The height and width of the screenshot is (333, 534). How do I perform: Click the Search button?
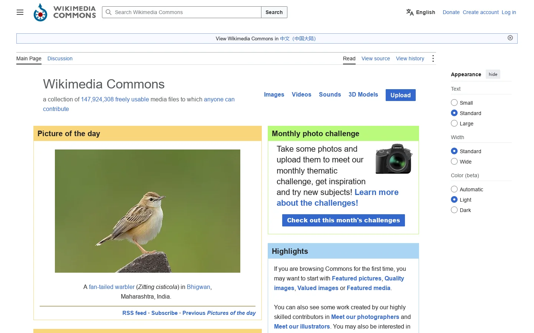pos(274,12)
